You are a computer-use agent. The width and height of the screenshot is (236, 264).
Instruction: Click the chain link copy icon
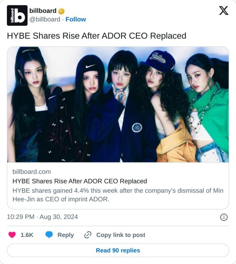tap(88, 235)
